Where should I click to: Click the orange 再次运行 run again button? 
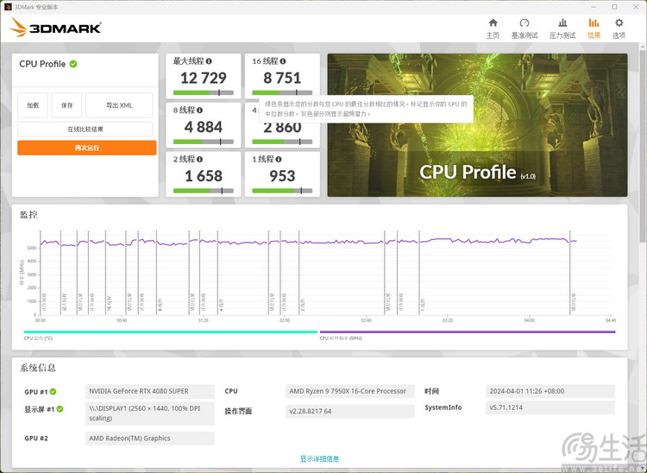(86, 148)
